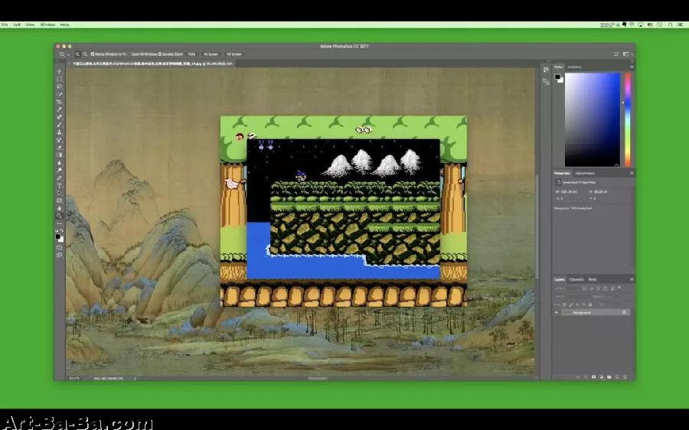Open the Help menu
The height and width of the screenshot is (430, 689).
point(64,24)
